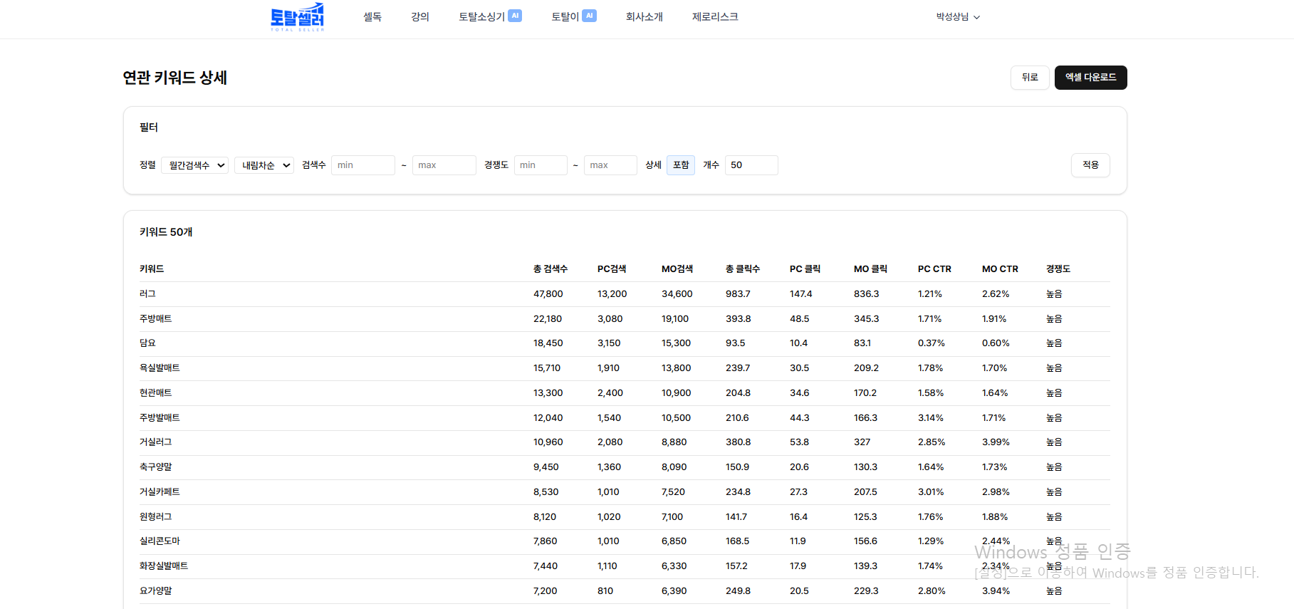This screenshot has width=1294, height=609.
Task: Select the 실리콘도마 keyword
Action: tap(160, 541)
